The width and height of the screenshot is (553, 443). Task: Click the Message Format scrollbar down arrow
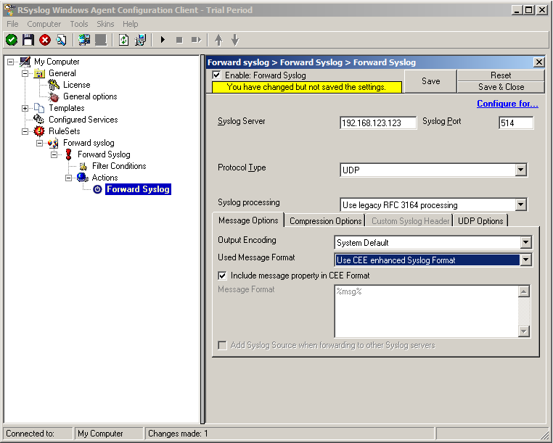click(x=524, y=331)
